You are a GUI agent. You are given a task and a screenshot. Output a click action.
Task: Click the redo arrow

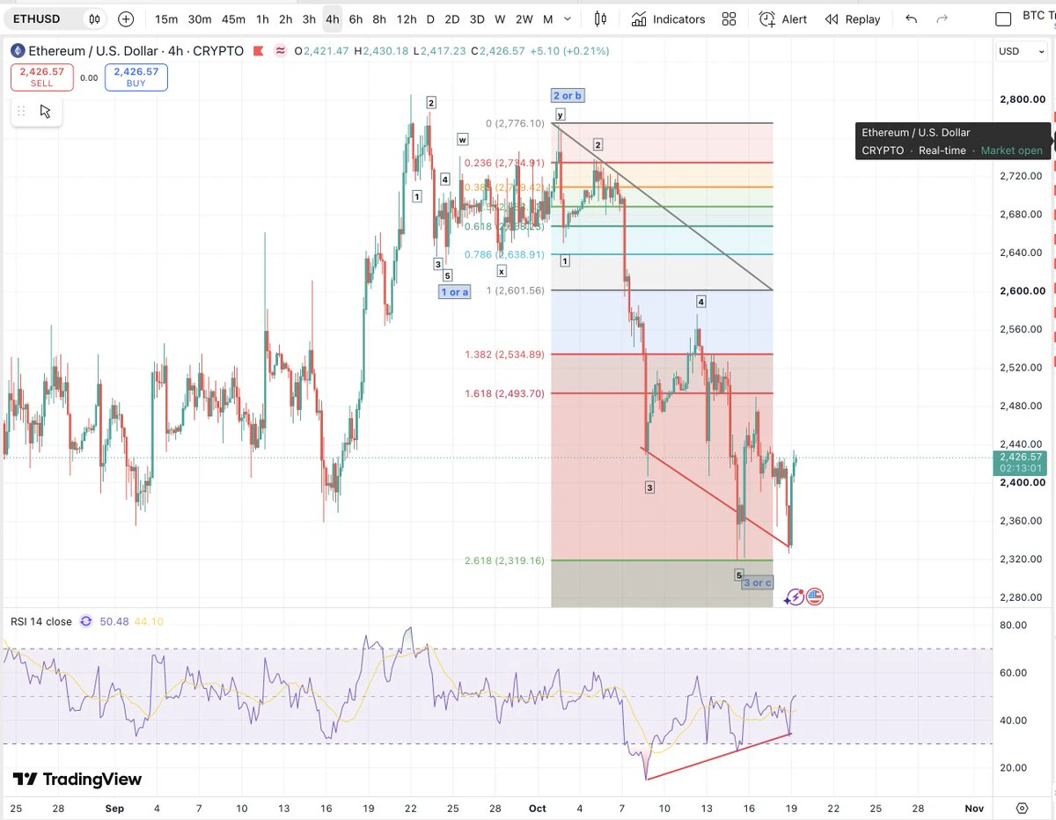click(x=942, y=18)
